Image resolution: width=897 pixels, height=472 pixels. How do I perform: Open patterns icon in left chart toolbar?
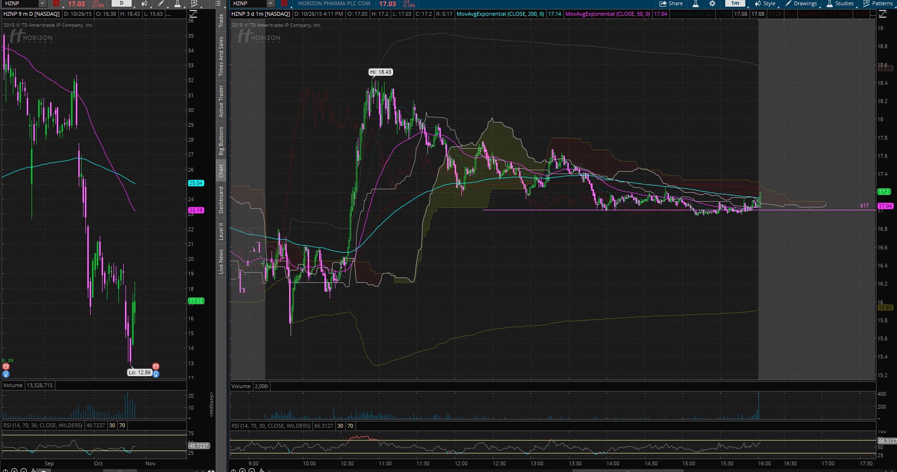click(x=194, y=3)
